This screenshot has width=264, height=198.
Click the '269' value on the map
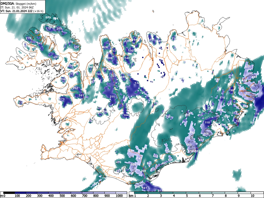pos(143,171)
